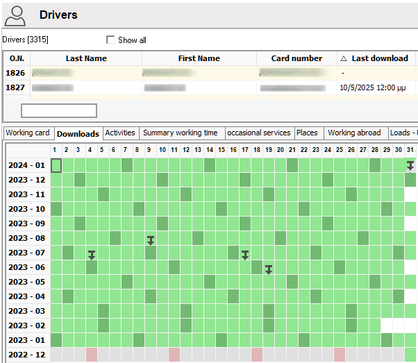The image size is (418, 363).
Task: Click dark green cell 2023-03 day 19
Action: (269, 311)
